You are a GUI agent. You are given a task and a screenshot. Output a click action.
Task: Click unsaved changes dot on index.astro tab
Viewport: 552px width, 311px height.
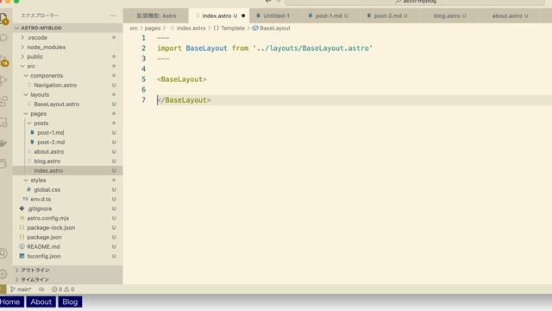(243, 16)
